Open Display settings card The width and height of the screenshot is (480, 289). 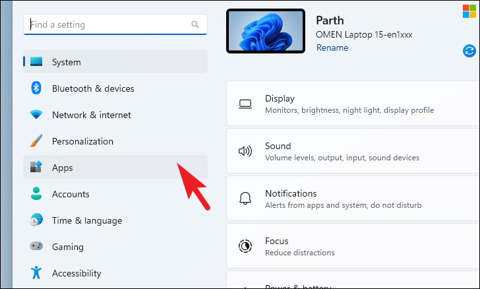point(353,104)
